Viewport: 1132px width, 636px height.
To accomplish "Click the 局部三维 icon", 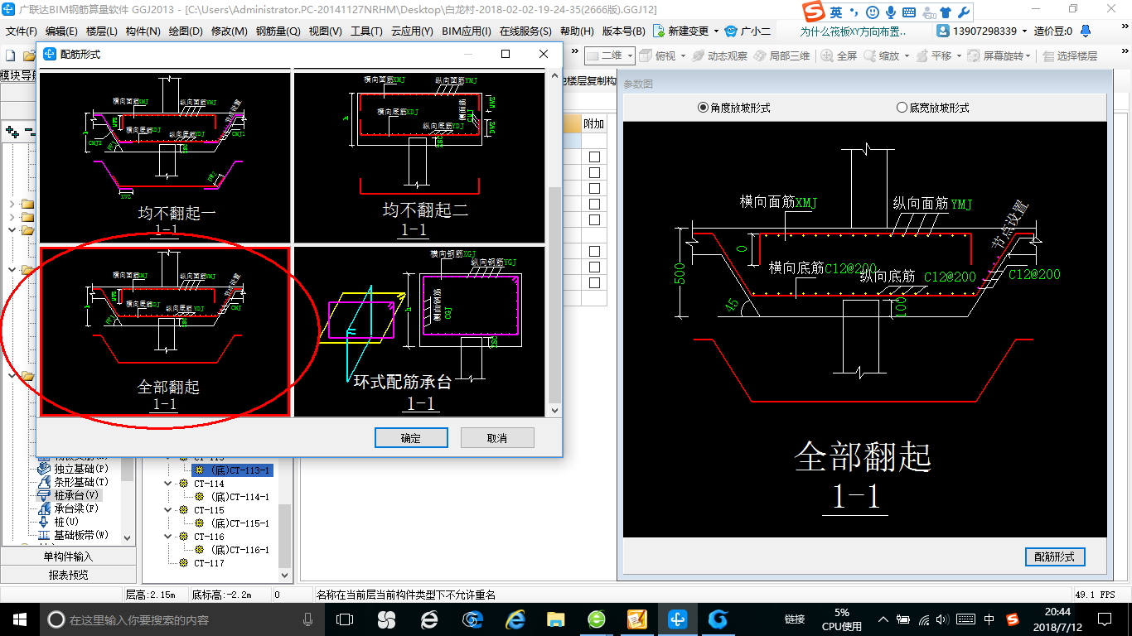I will coord(760,56).
